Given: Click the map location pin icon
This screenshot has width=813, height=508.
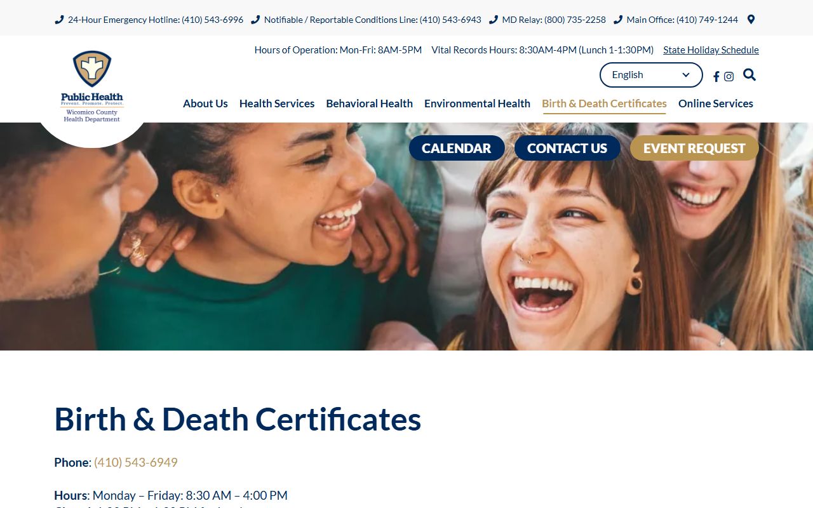Looking at the screenshot, I should pos(751,20).
